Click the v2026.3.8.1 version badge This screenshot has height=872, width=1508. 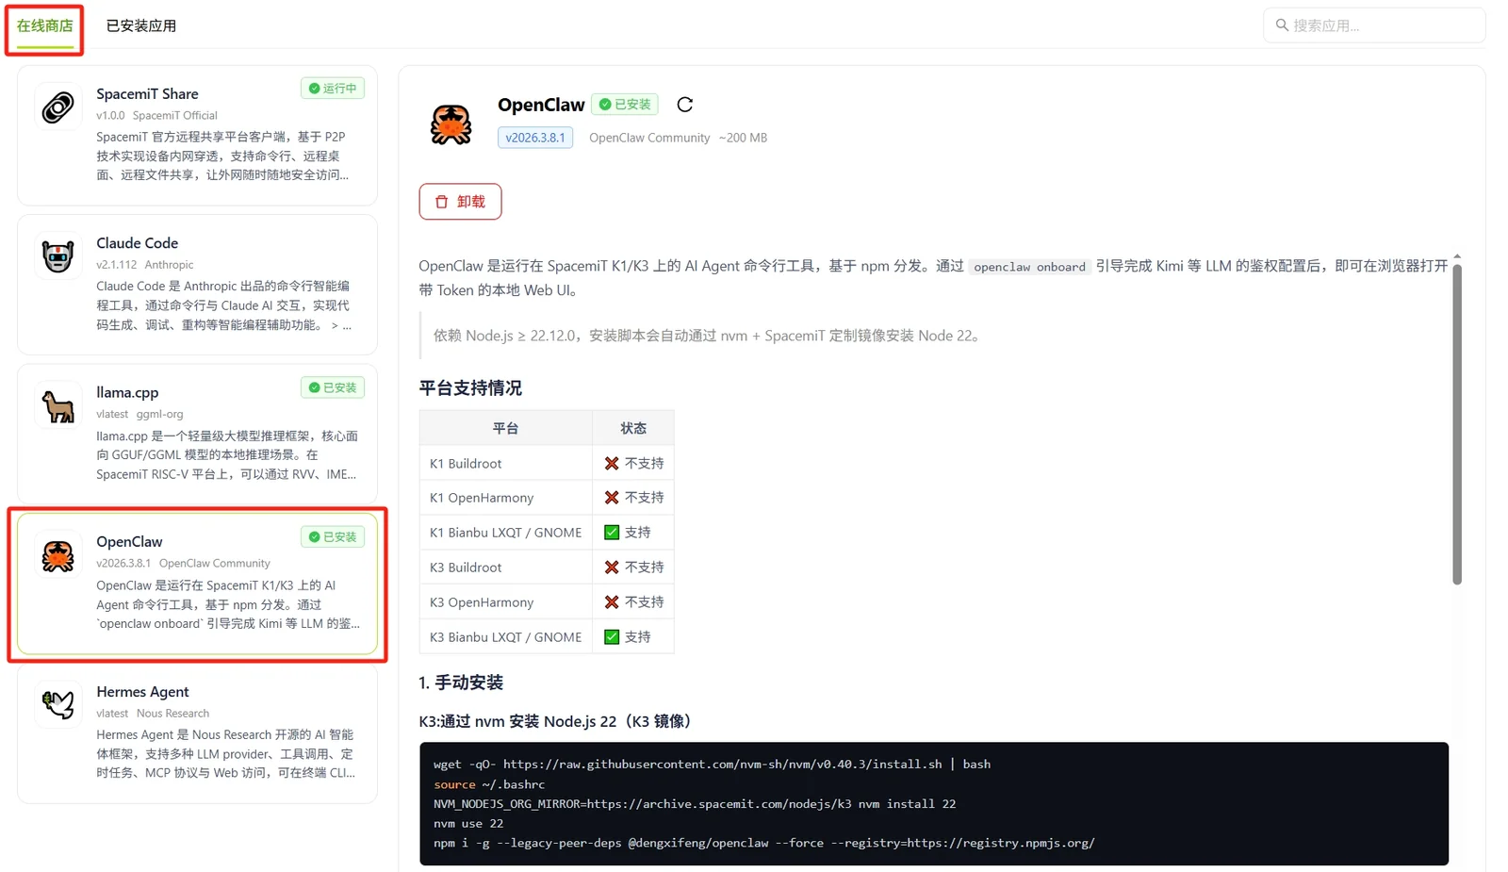click(535, 138)
